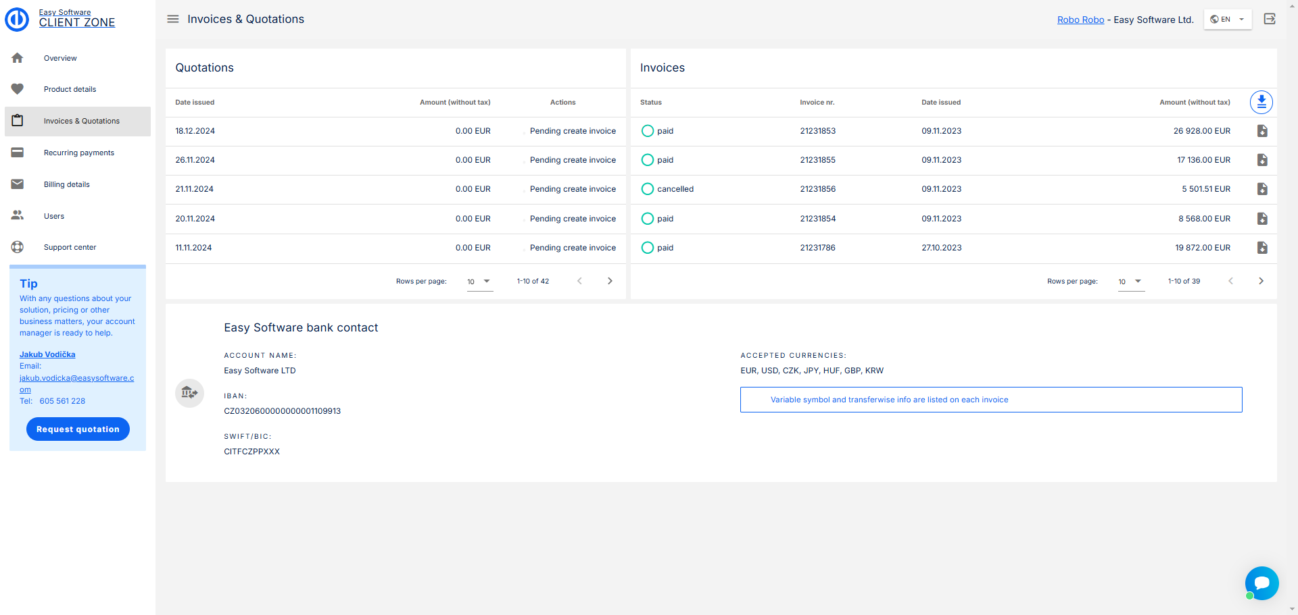The image size is (1298, 615).
Task: Navigate to Billing details page
Action: (66, 184)
